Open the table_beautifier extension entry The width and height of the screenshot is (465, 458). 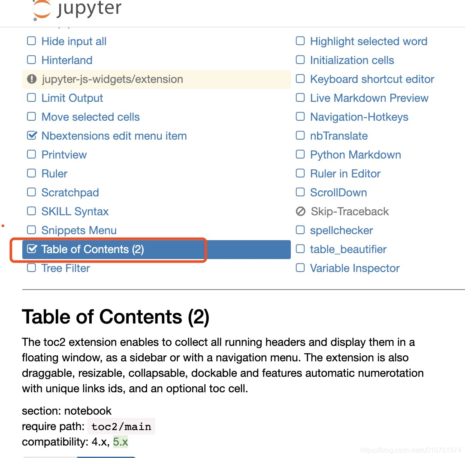pos(348,249)
